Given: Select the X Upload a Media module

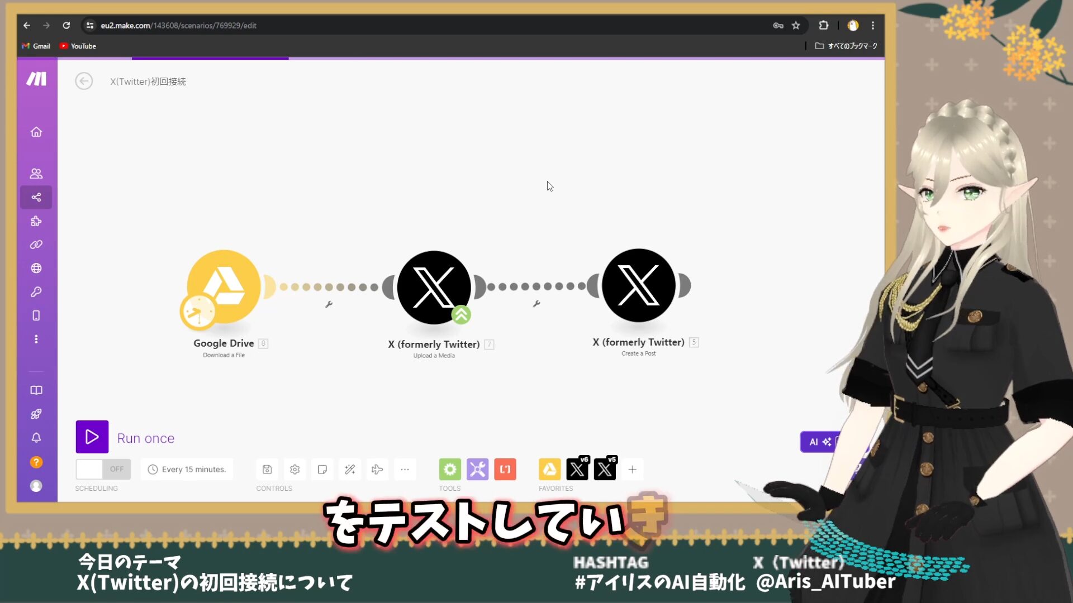Looking at the screenshot, I should 434,288.
